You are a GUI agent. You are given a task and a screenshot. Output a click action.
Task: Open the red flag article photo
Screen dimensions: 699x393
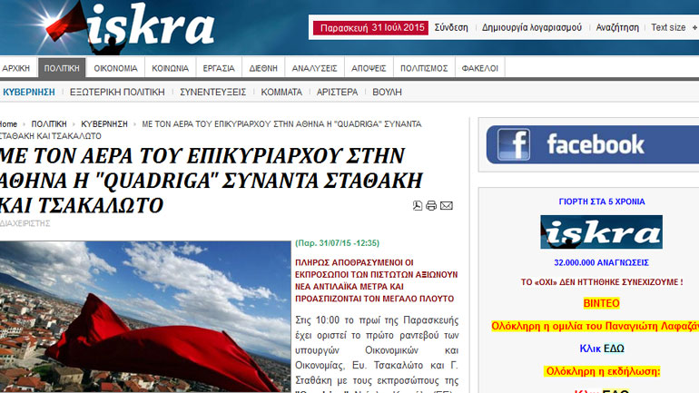[145, 317]
